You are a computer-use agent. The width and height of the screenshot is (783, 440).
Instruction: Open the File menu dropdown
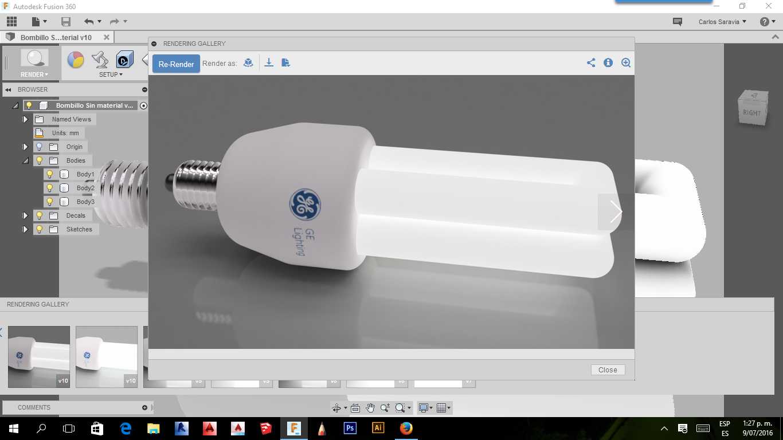[39, 22]
